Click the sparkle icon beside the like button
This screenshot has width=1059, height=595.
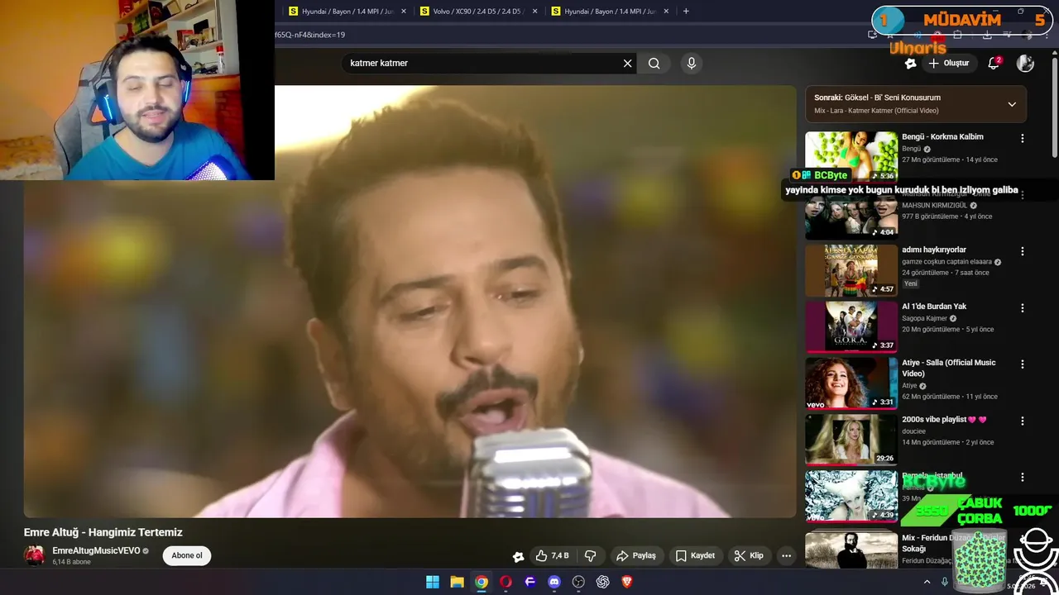pyautogui.click(x=518, y=556)
